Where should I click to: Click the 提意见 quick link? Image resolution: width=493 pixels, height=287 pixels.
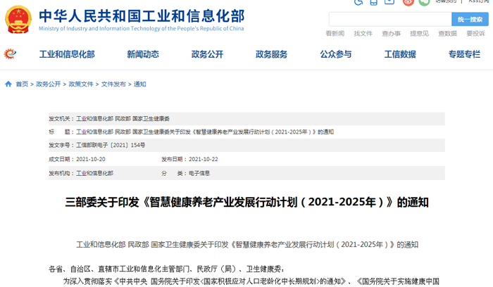tap(420, 33)
